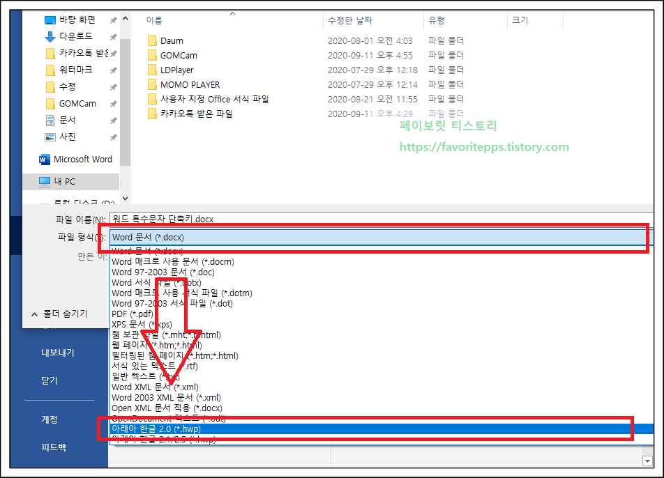664x478 pixels.
Task: Click the LDPlayer folder icon in file list
Action: [152, 70]
